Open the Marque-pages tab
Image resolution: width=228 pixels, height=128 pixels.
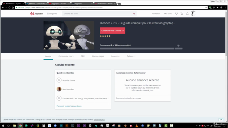click(x=98, y=56)
